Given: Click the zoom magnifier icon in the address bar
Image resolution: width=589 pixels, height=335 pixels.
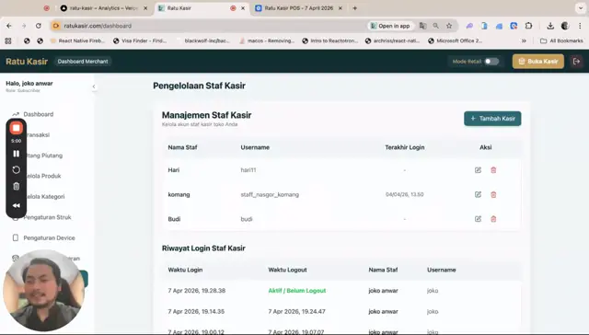Looking at the screenshot, I should tap(435, 26).
